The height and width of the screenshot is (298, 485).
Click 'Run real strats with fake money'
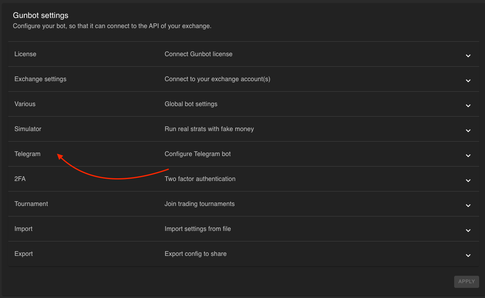click(209, 129)
